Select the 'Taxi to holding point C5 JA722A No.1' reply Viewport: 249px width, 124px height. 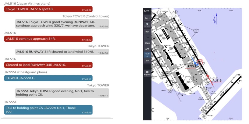point(48,110)
